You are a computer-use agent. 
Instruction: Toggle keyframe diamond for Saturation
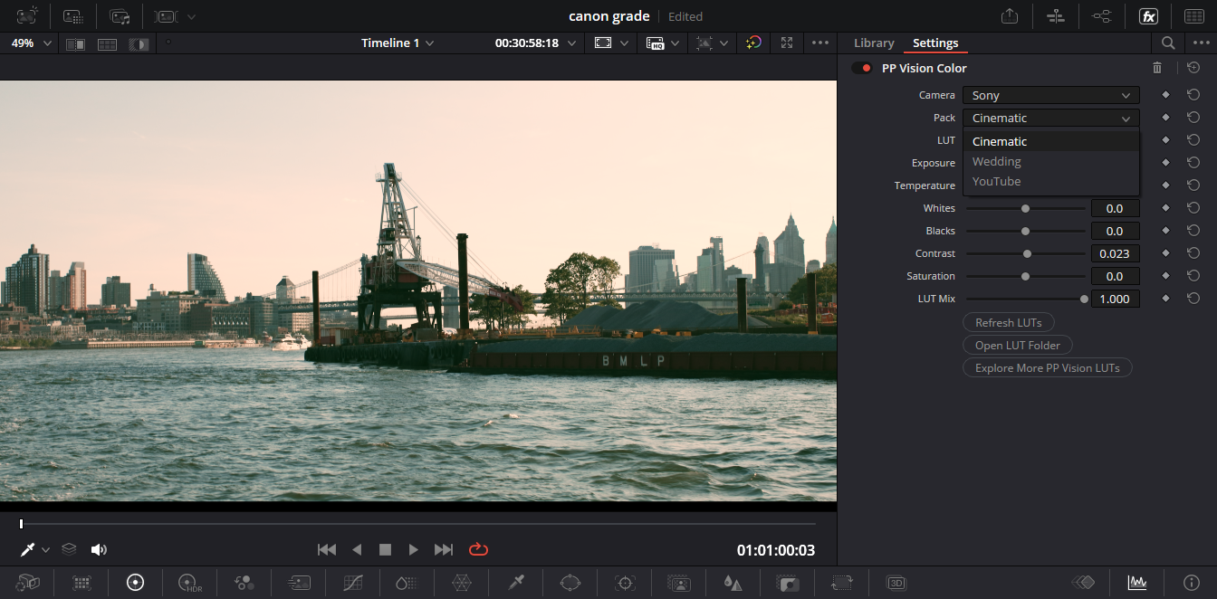[x=1165, y=276]
